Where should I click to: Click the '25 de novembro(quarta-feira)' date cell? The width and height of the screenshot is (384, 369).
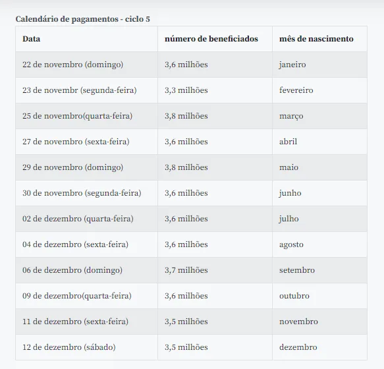point(87,116)
